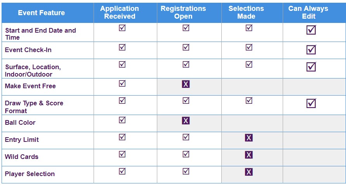
Task: Toggle Application Received checkbox for Ball Color
Action: (x=122, y=120)
